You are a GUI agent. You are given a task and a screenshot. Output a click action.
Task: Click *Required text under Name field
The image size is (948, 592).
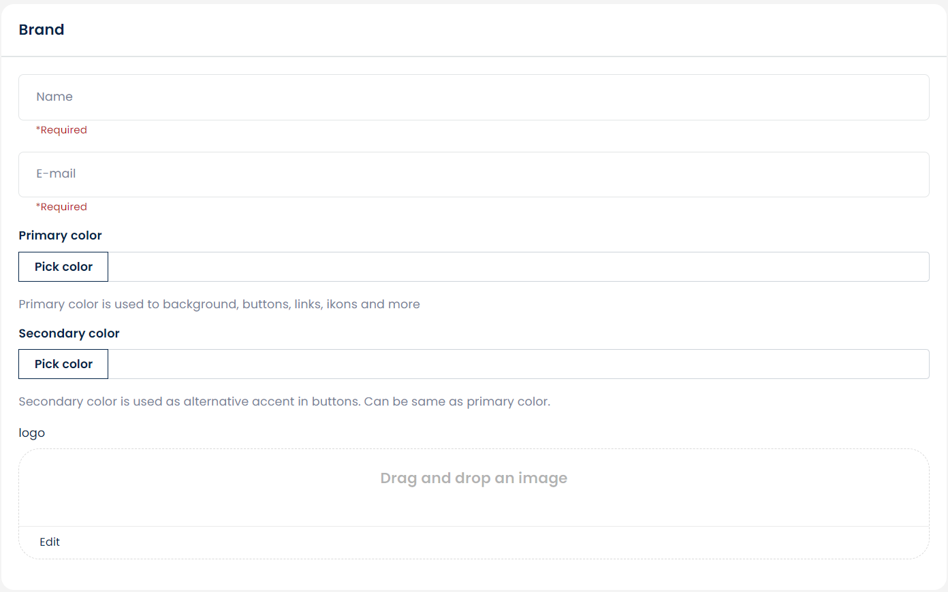tap(61, 130)
